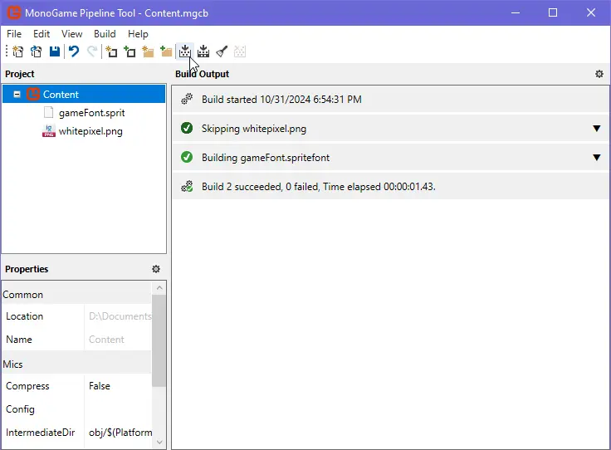Maximize the Pipeline Tool window

click(553, 12)
